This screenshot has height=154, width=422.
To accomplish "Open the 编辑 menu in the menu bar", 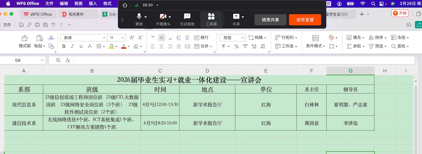I will 64,3.
